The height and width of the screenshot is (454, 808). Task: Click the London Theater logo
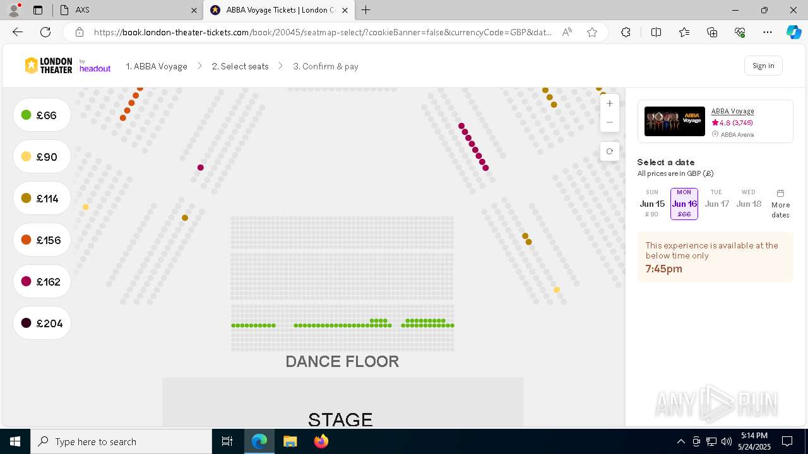click(49, 66)
